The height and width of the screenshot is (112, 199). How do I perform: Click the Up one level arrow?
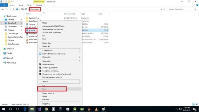click(13, 9)
